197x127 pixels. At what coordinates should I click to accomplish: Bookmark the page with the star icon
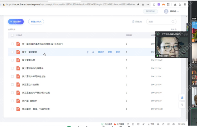point(143,5)
